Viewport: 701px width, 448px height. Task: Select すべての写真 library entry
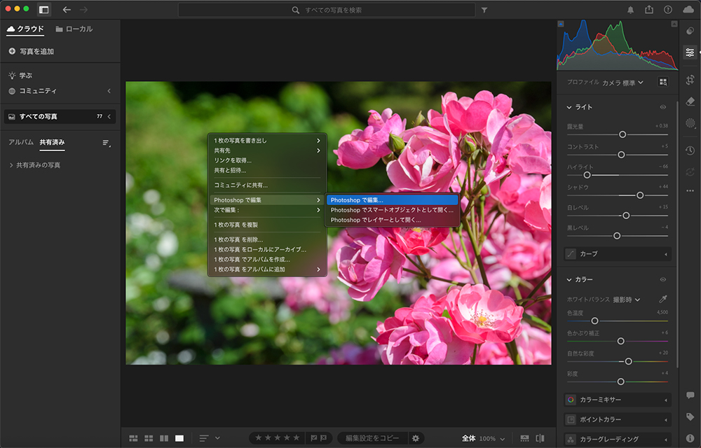pyautogui.click(x=60, y=116)
